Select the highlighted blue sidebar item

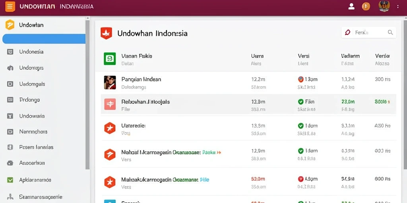tap(44, 39)
